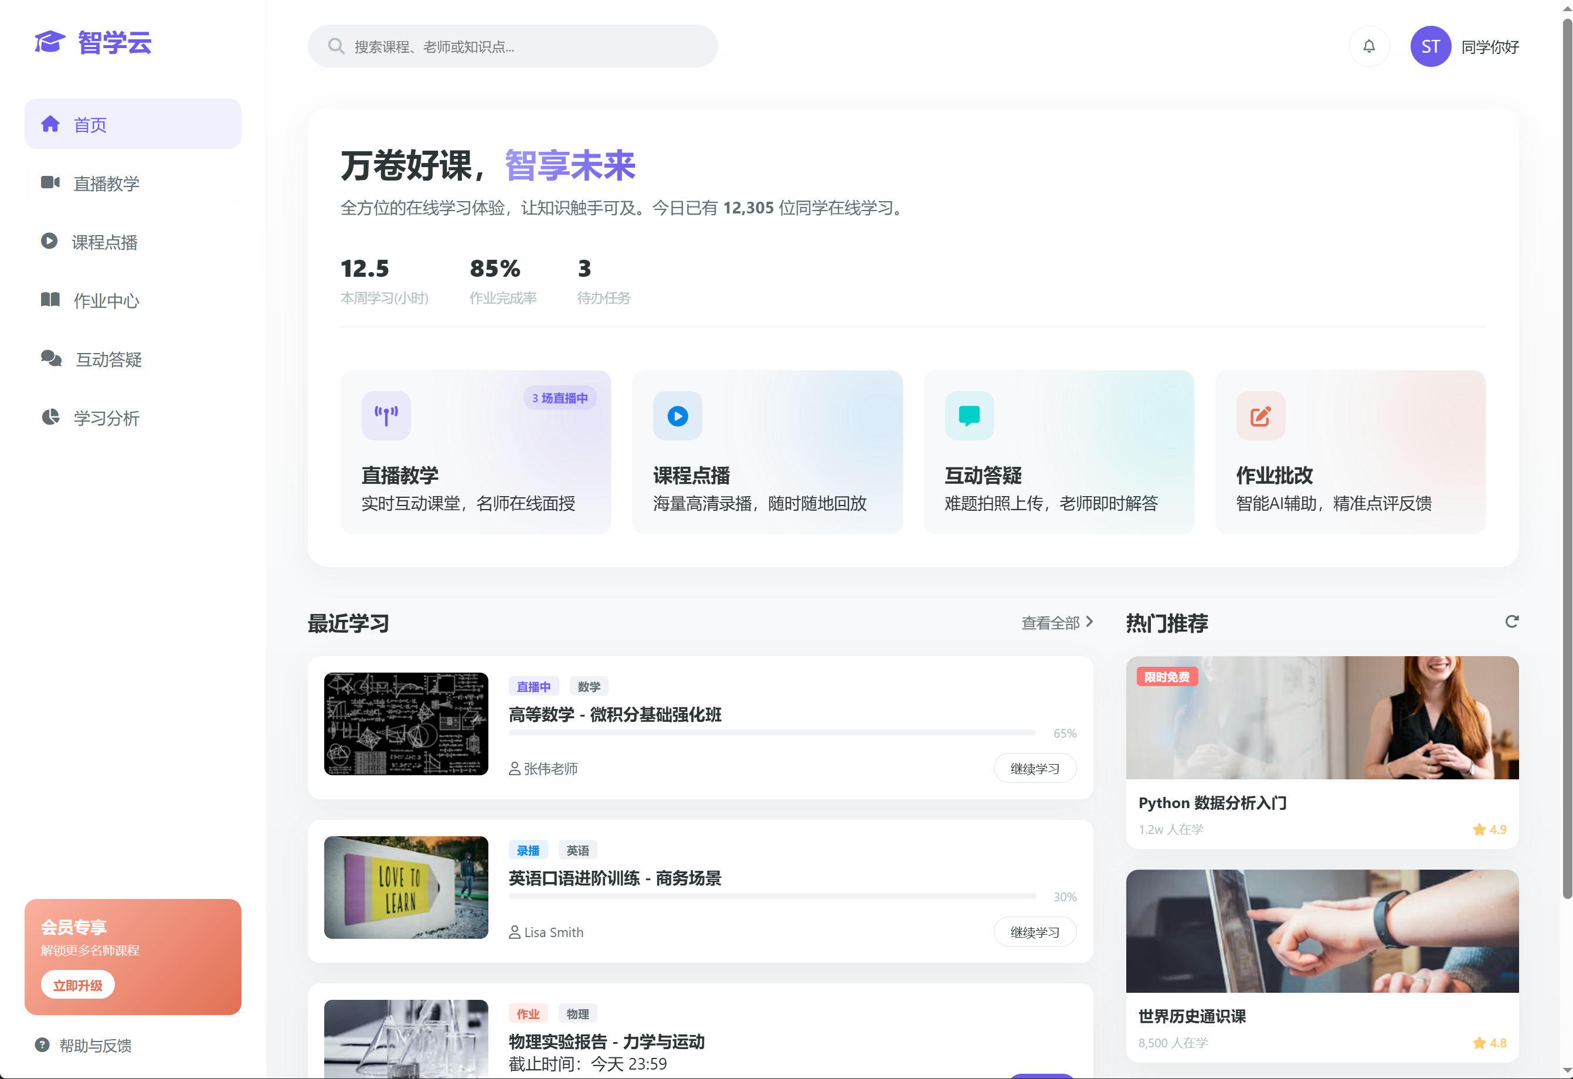This screenshot has width=1573, height=1079.
Task: Click 高等数学 - 微积分基础强化班 title
Action: pos(614,714)
